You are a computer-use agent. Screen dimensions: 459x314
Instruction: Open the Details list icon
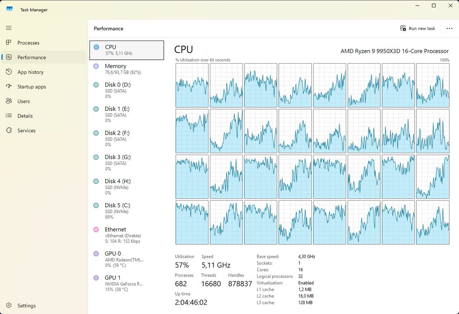pos(9,116)
